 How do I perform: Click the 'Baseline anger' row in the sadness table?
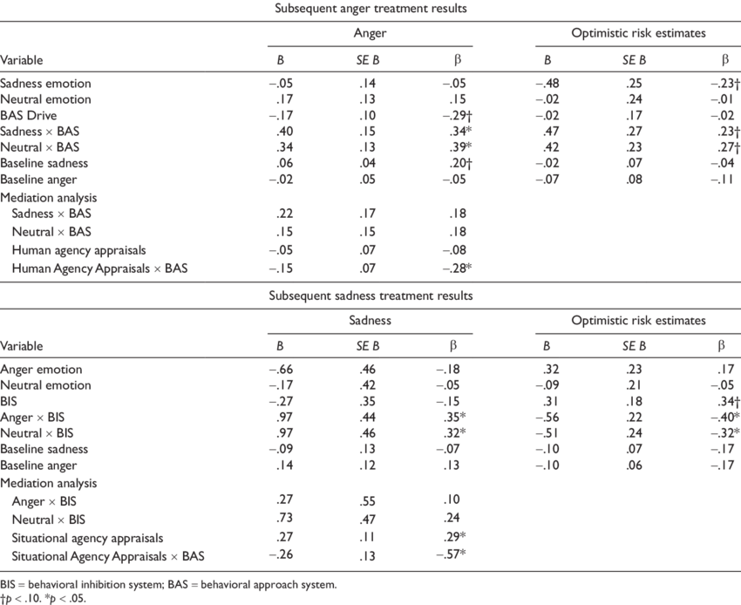click(x=38, y=466)
